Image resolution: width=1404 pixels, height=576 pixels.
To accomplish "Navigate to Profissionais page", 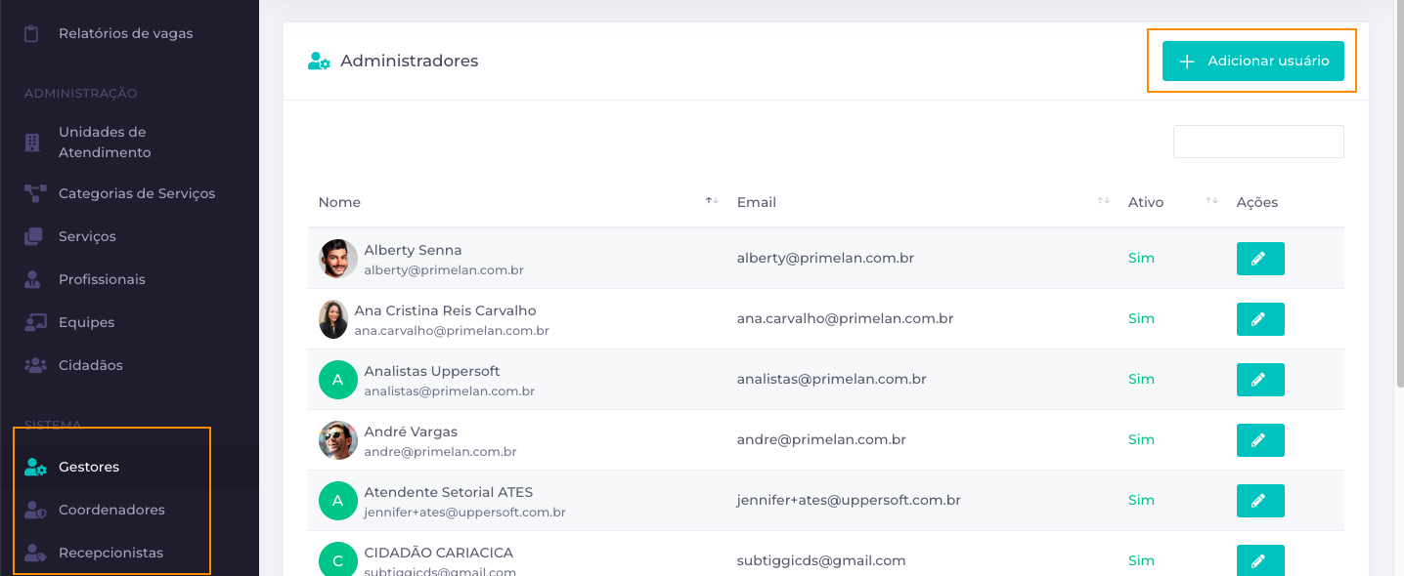I will (129, 279).
